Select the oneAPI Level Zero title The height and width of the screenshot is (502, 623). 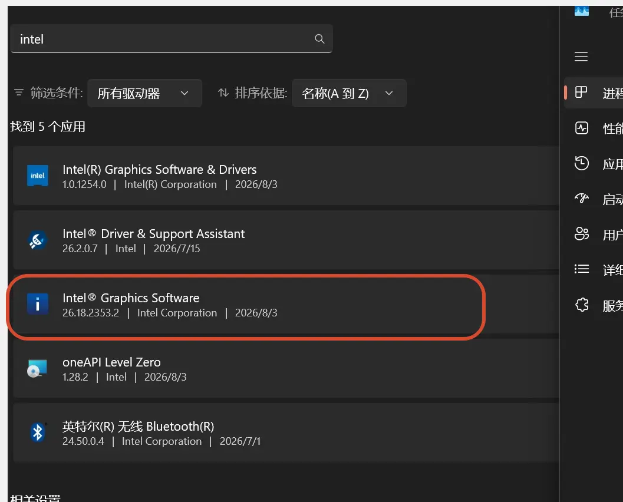pos(111,362)
